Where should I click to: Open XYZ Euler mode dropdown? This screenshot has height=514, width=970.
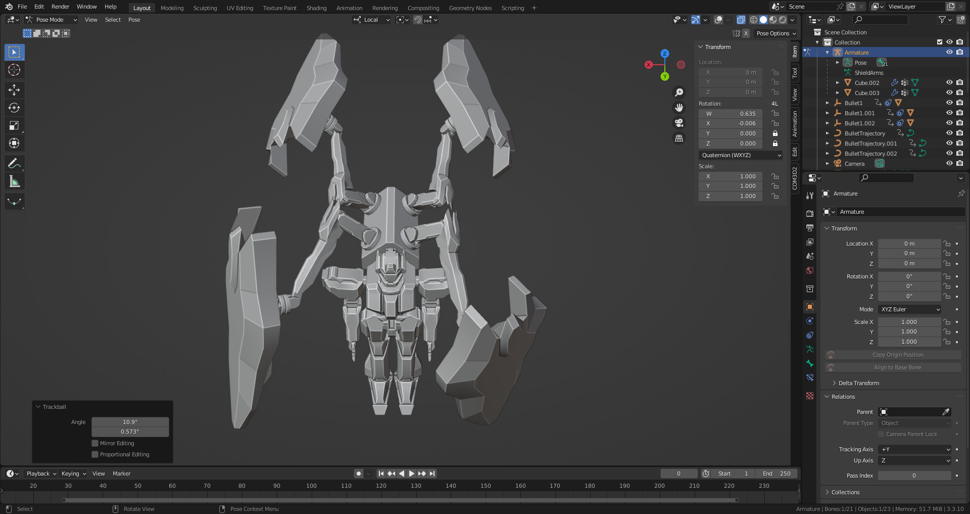pos(910,309)
